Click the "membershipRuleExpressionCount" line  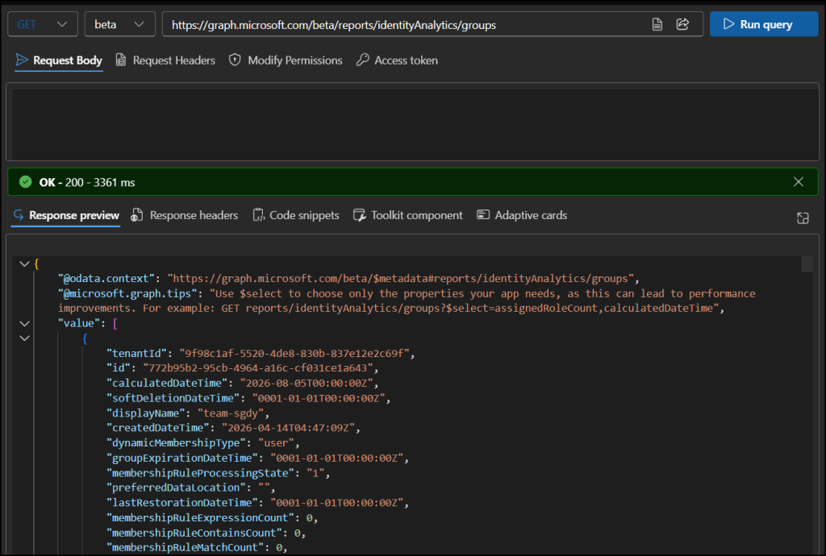(x=212, y=517)
